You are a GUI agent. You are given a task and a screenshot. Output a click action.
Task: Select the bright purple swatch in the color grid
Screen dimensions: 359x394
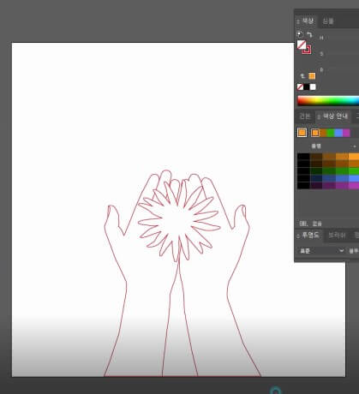pos(354,186)
